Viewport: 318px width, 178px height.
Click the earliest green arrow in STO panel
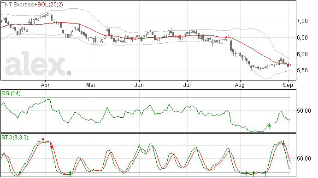tap(20, 174)
